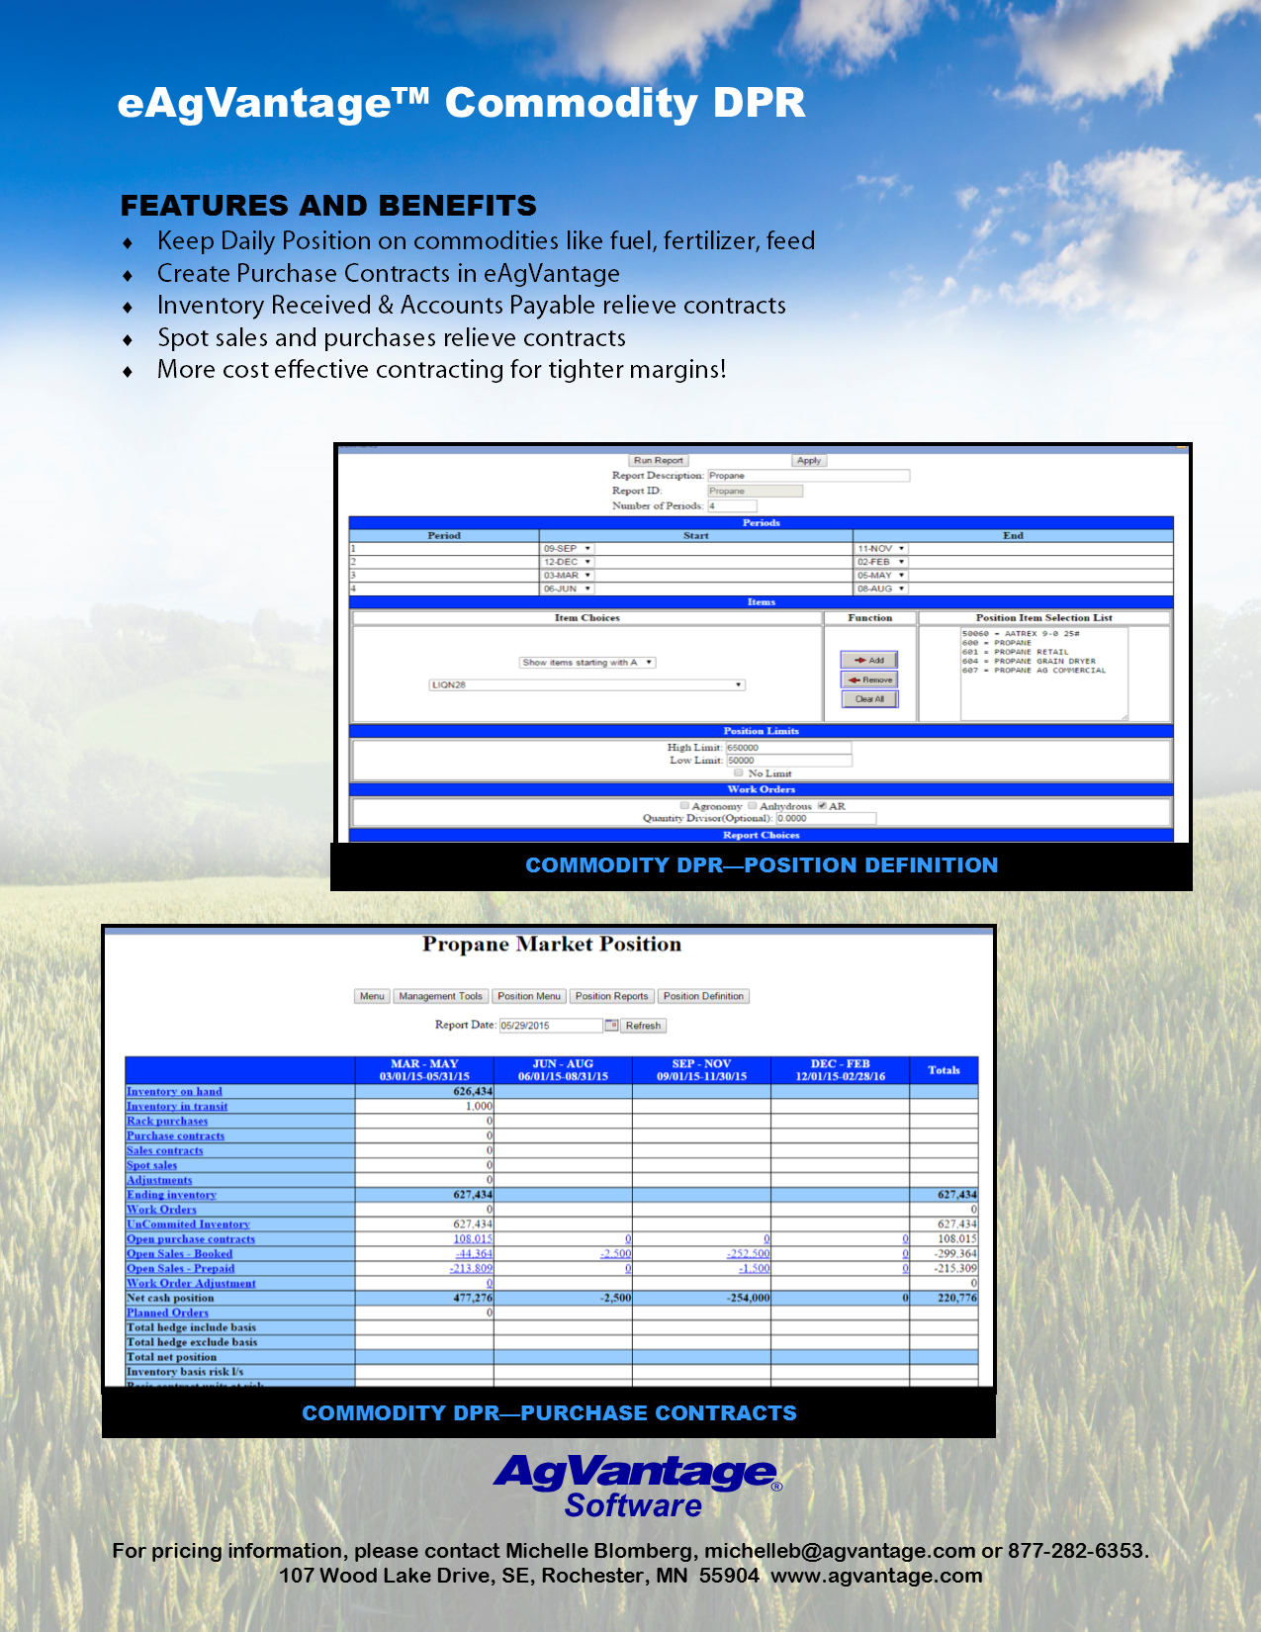
Task: Add the selected item to position list
Action: pos(869,660)
